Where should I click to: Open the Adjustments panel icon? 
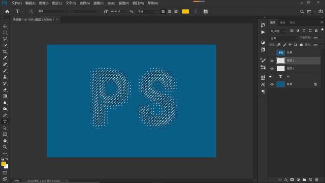point(263,43)
